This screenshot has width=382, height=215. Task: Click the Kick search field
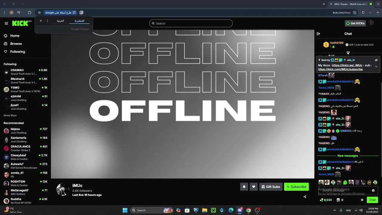(x=191, y=23)
